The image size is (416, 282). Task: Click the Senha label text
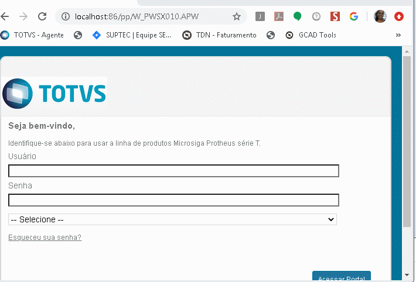tap(20, 185)
